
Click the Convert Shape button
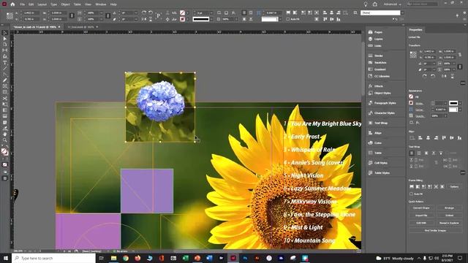421,207
